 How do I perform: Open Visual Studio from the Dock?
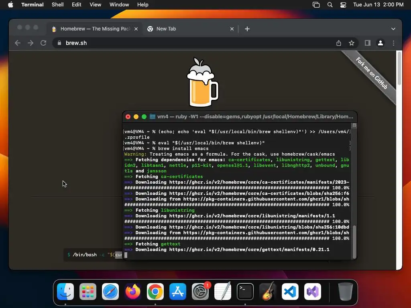pyautogui.click(x=312, y=292)
